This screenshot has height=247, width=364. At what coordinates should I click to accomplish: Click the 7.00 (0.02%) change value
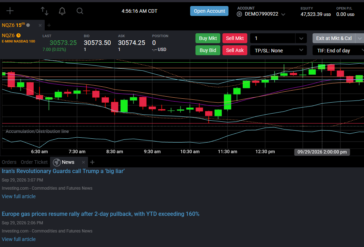(x=54, y=50)
